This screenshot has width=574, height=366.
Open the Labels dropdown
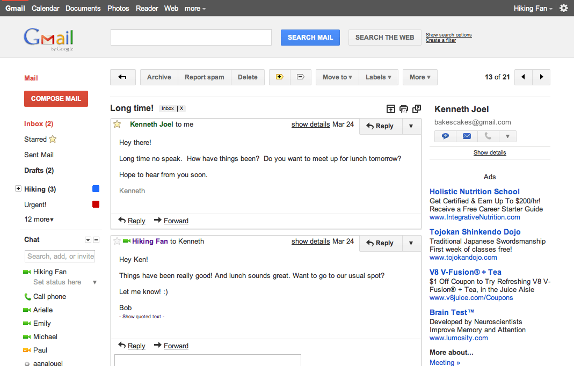(378, 77)
